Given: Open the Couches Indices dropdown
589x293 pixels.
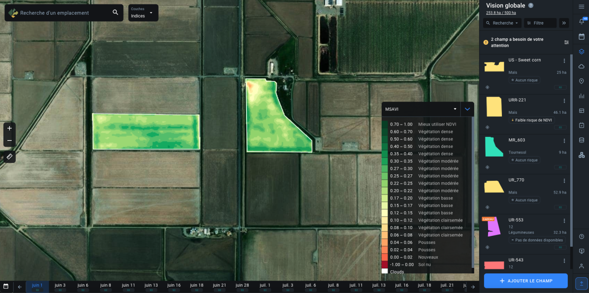Looking at the screenshot, I should tap(143, 13).
